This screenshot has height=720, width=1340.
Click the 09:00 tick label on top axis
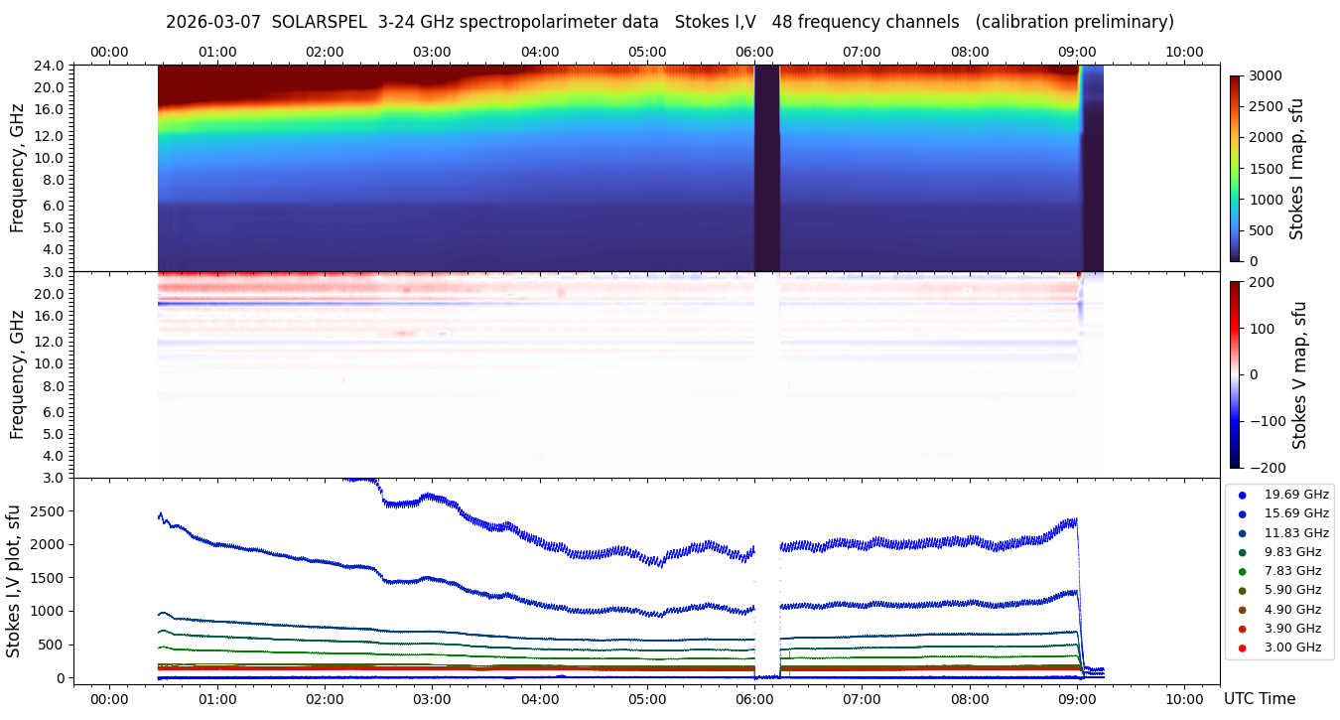coord(1077,52)
